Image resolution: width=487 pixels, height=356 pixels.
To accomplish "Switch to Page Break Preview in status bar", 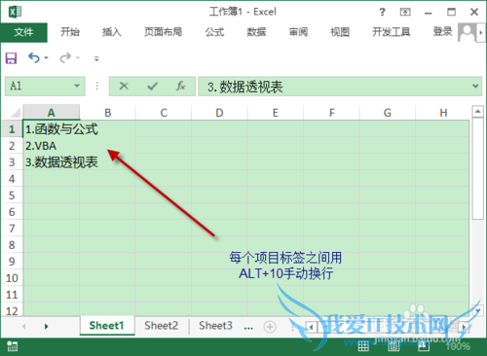I will tap(424, 346).
